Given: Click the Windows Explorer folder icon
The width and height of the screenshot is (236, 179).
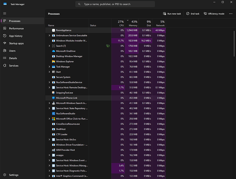Looking at the screenshot, I should [x=54, y=62].
